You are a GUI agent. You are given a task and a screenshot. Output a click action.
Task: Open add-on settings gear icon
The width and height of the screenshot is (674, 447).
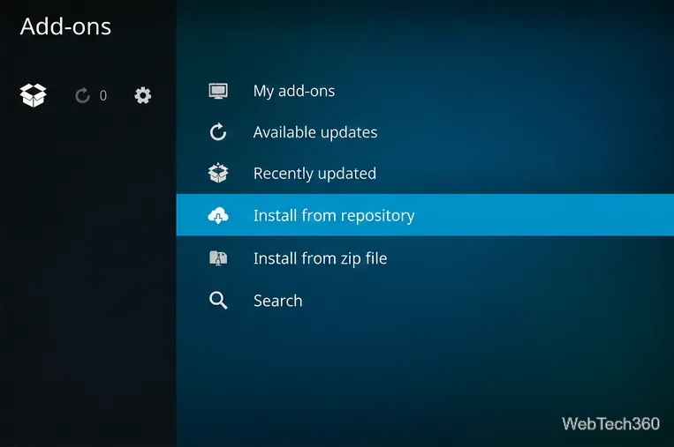(x=143, y=95)
